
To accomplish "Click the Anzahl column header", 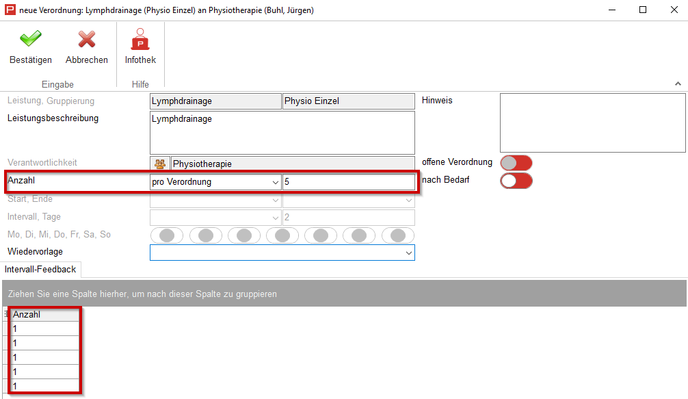I will pyautogui.click(x=45, y=315).
